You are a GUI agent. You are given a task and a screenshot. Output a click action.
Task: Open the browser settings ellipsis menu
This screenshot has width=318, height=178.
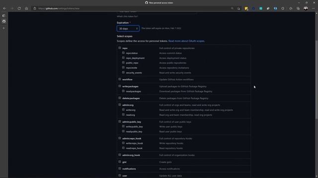[x=314, y=8]
